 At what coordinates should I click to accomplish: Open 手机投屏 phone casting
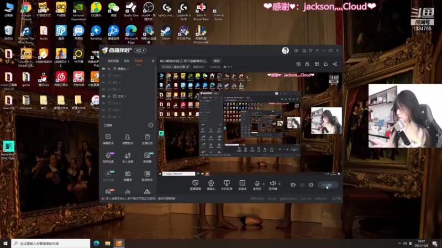tap(227, 185)
